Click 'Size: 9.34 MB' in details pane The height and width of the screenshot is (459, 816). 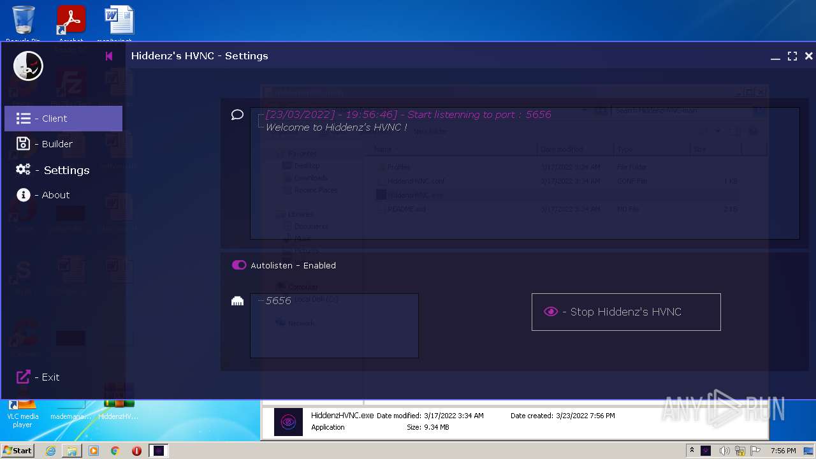428,427
